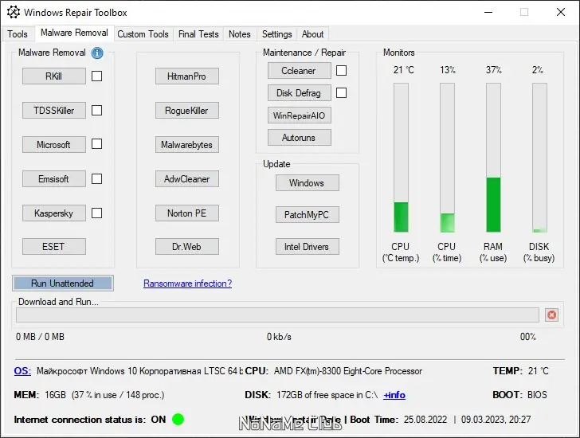This screenshot has height=438, width=580.
Task: Open Malwarebytes
Action: coord(186,144)
